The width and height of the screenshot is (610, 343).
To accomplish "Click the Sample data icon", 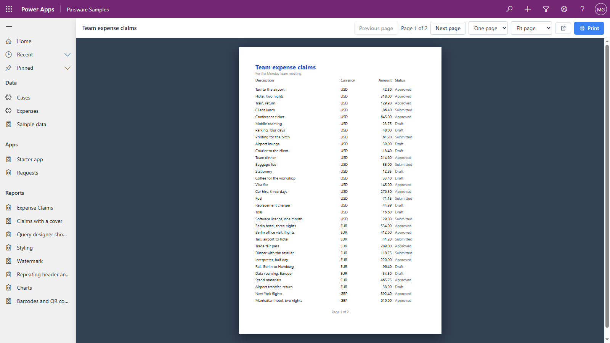I will 9,124.
